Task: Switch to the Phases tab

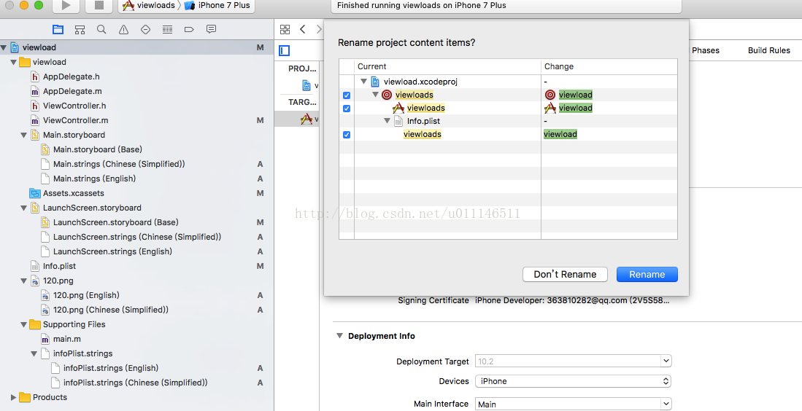Action: pos(706,50)
